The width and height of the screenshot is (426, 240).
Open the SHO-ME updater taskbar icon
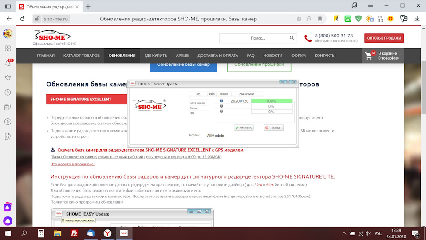[124, 233]
